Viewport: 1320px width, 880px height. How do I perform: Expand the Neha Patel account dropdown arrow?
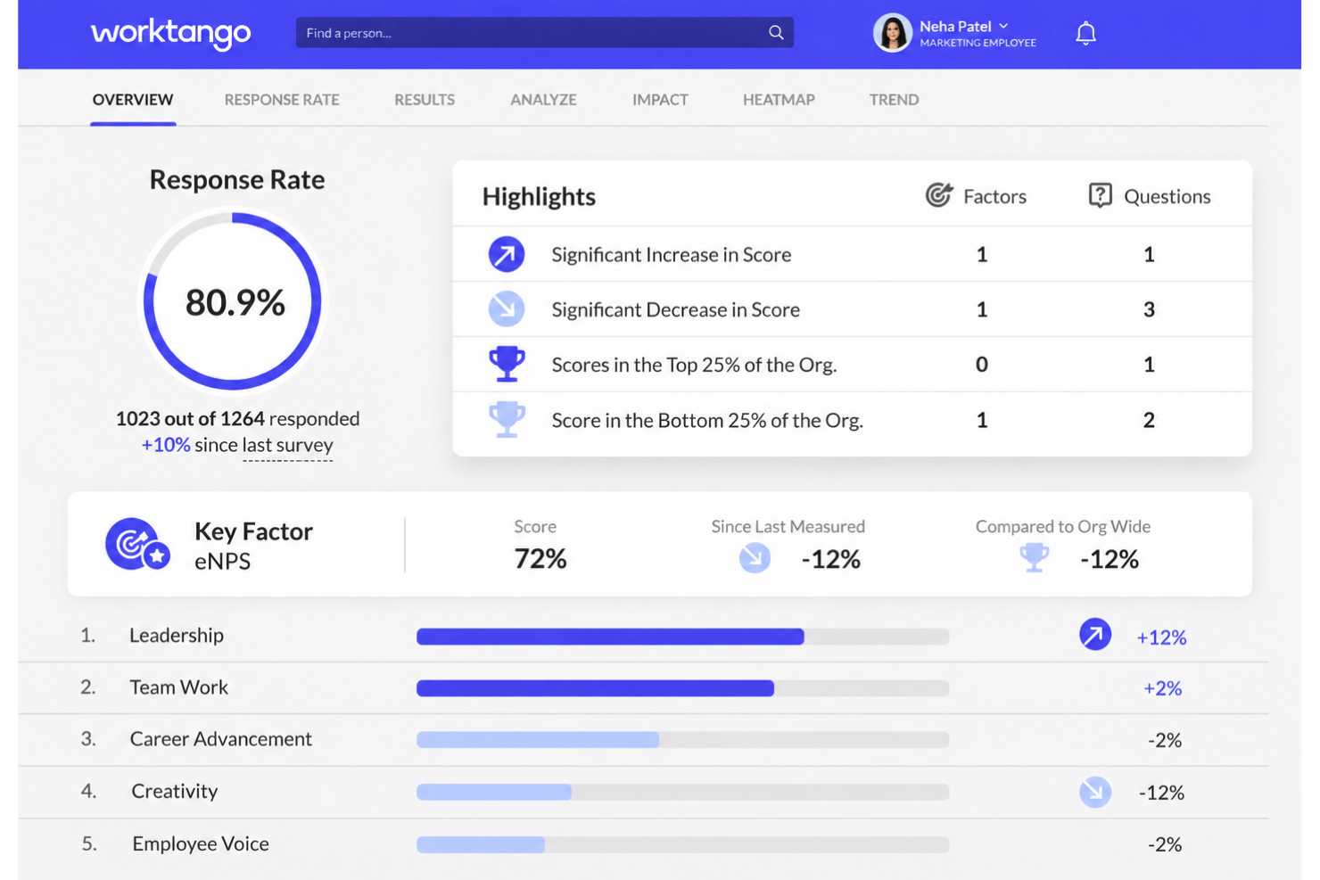click(x=1003, y=27)
